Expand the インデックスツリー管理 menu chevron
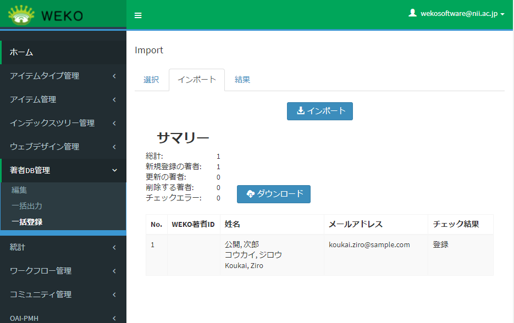This screenshot has width=514, height=323. click(x=115, y=123)
